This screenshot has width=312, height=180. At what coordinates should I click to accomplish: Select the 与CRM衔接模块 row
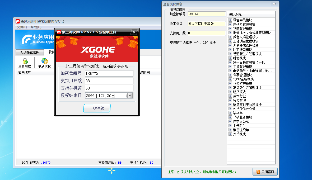tap(251, 79)
